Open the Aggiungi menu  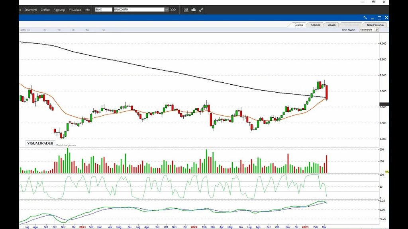point(59,10)
